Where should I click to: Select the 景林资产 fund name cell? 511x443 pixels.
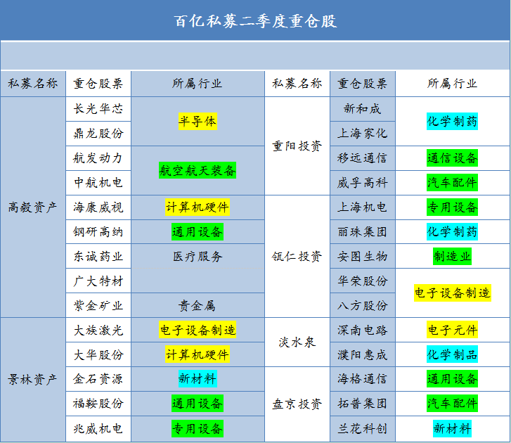click(x=33, y=380)
